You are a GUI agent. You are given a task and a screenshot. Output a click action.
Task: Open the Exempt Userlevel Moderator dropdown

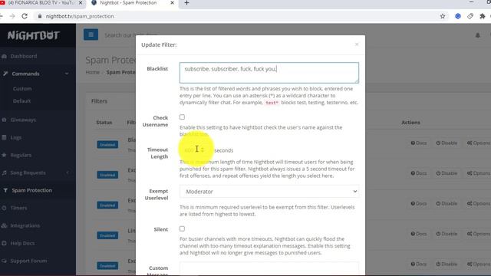(269, 192)
